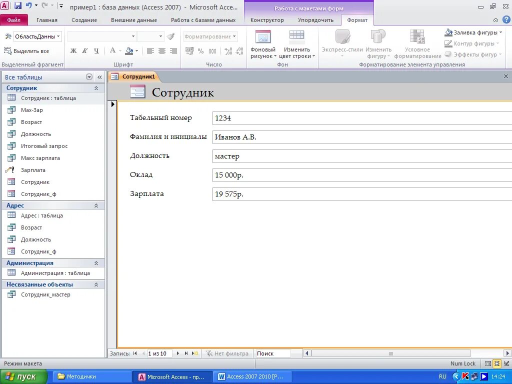Switch to the Главная tab

[x=46, y=20]
